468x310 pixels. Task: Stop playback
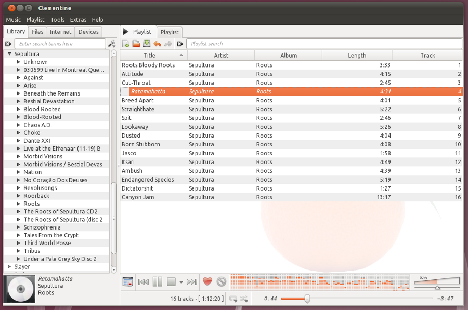coord(172,281)
